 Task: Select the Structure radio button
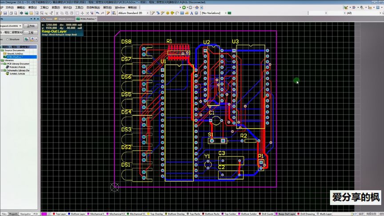click(x=8, y=39)
